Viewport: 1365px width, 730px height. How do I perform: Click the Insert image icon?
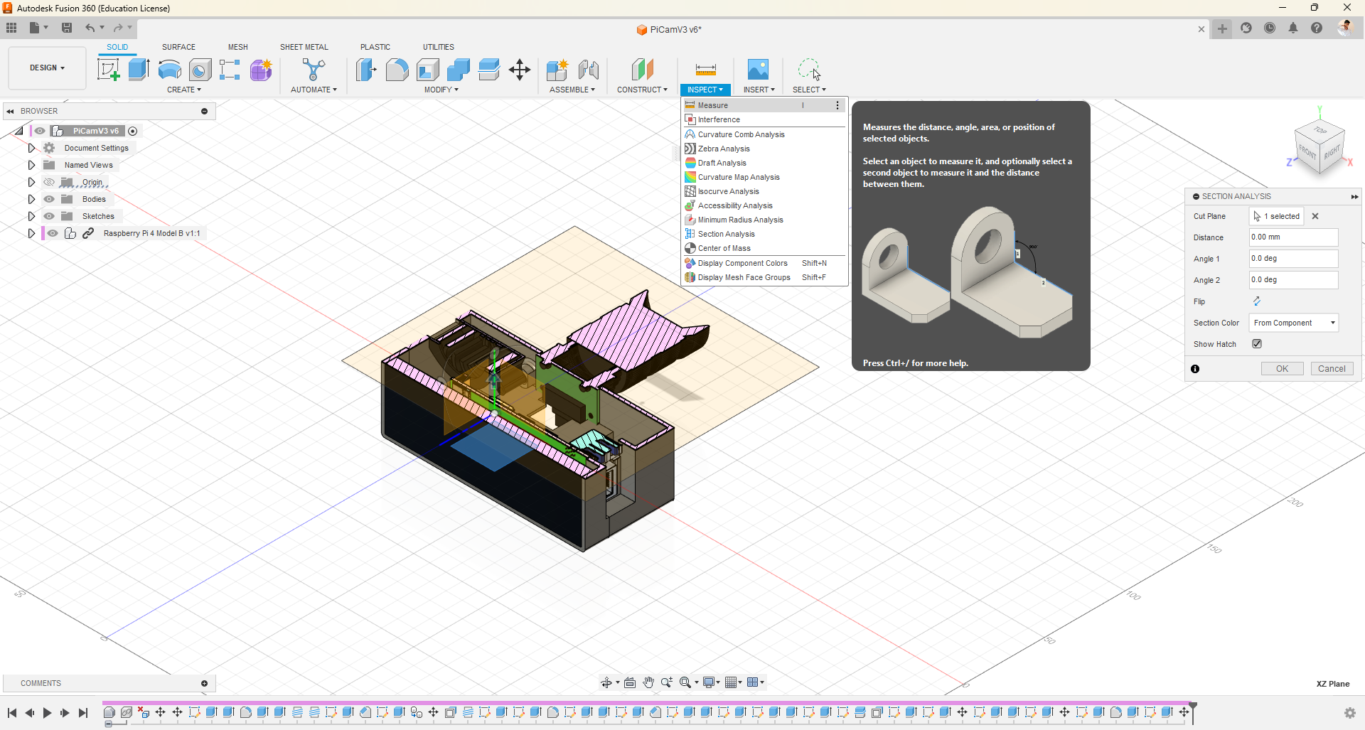(758, 70)
